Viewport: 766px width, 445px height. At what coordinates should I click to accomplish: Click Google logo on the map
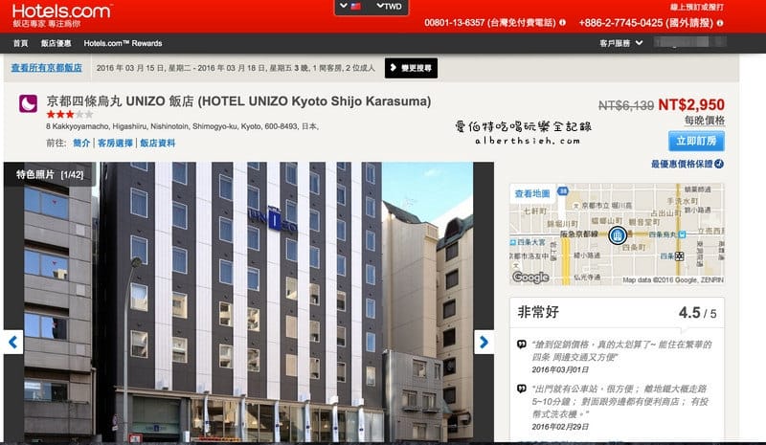[x=530, y=277]
